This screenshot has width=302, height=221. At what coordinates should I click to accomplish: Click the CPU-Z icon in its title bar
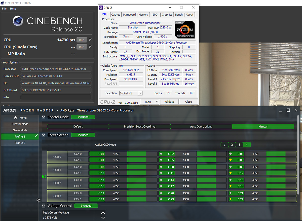click(x=101, y=8)
